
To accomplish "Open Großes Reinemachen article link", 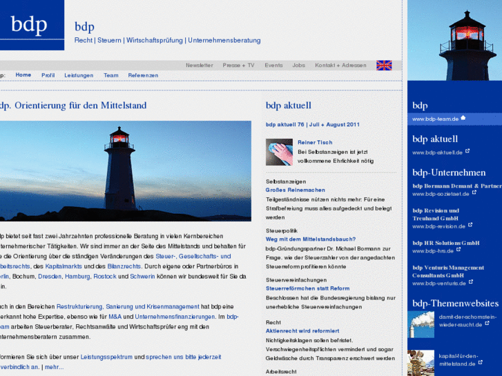I will tap(295, 190).
